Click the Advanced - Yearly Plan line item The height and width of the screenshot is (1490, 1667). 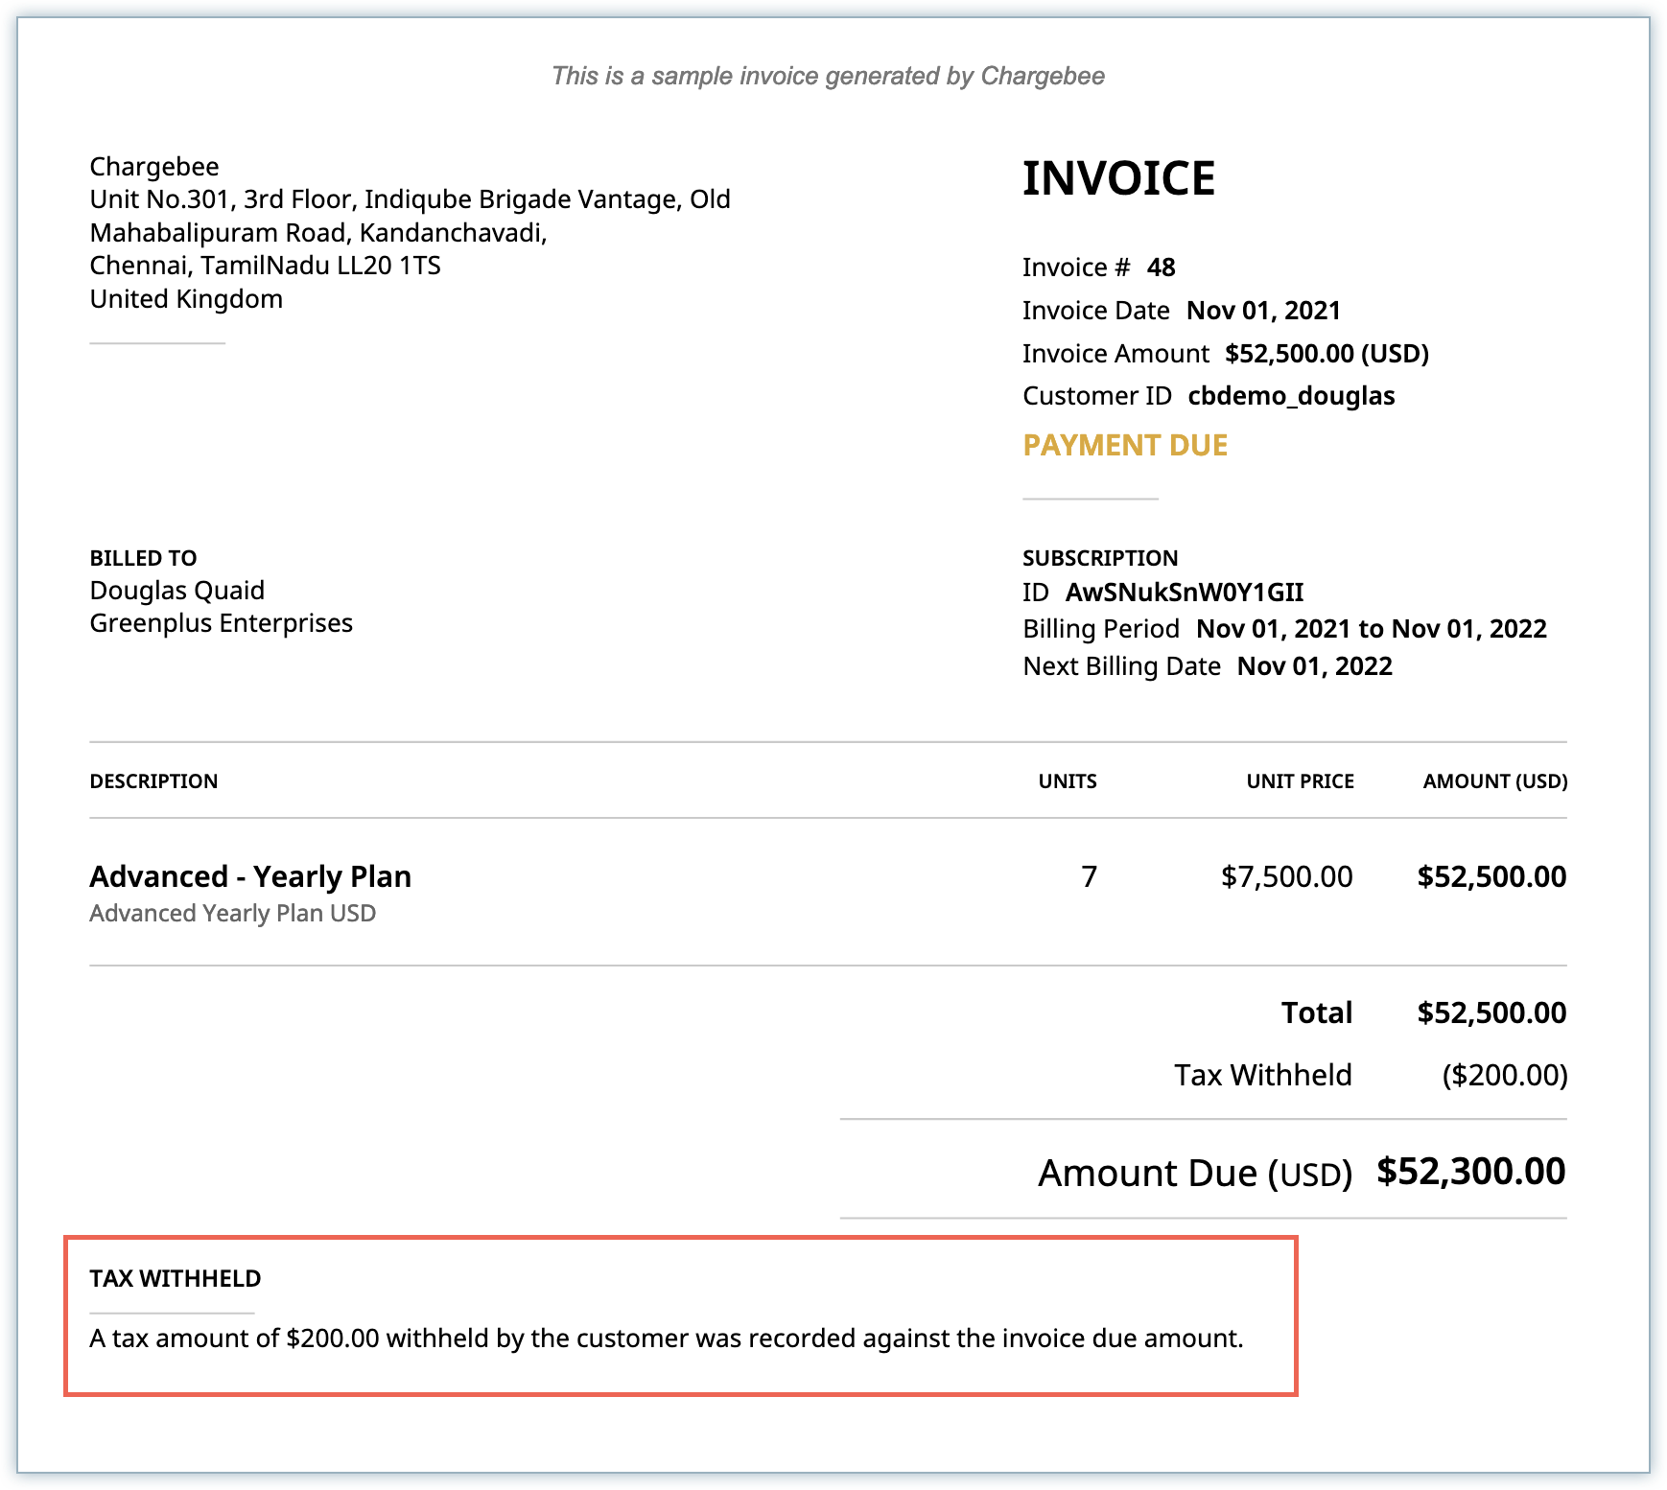250,876
